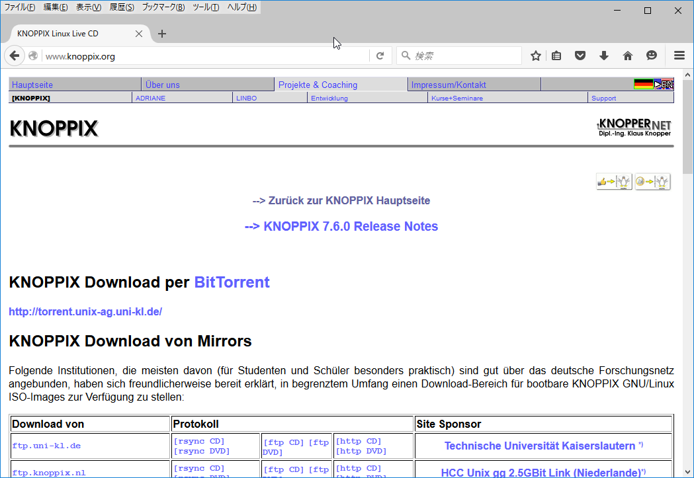
Task: Open the Hello chat smiley icon
Action: coord(652,56)
